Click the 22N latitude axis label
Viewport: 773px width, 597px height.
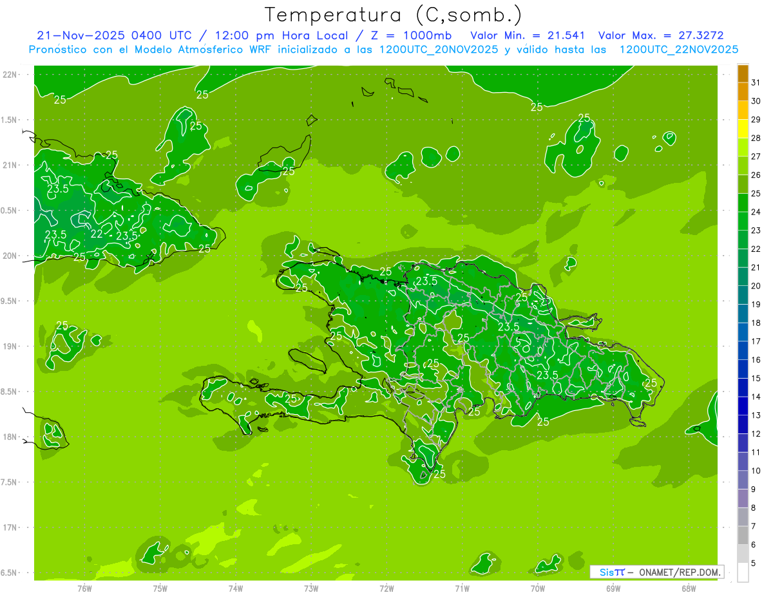coord(10,75)
